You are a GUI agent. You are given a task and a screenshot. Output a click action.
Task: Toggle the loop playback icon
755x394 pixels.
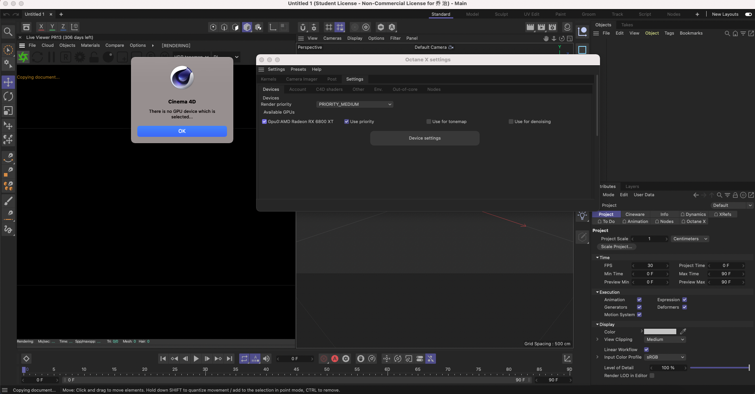click(x=244, y=359)
